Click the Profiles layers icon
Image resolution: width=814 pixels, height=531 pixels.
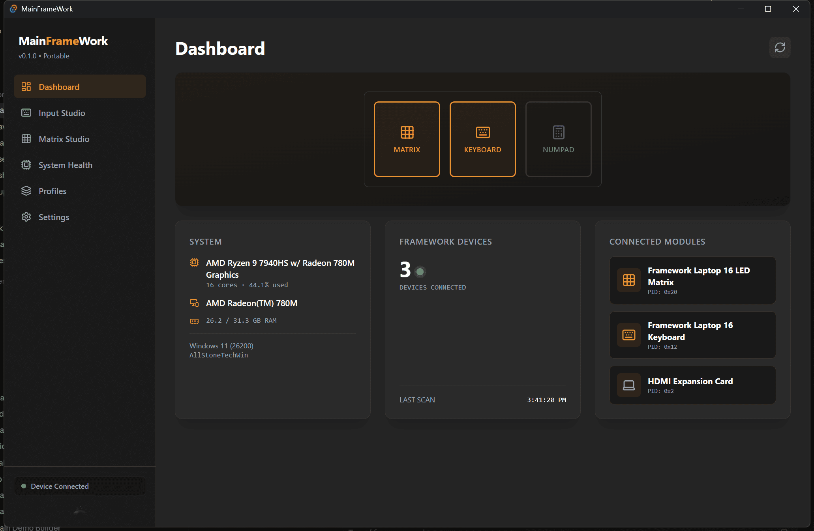(x=26, y=191)
